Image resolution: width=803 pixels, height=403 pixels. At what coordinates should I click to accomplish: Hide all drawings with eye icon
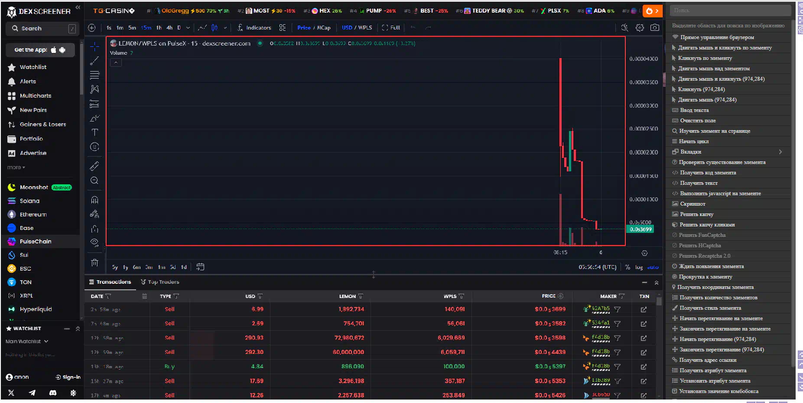(94, 242)
